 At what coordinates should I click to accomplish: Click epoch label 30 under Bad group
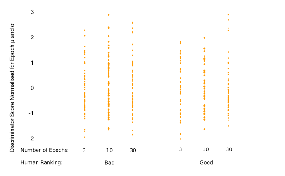click(x=133, y=150)
